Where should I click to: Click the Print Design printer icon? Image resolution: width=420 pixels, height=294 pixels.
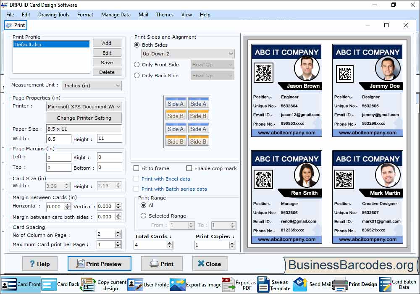click(x=340, y=284)
